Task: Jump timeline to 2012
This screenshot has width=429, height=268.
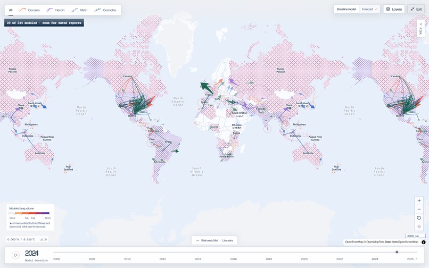Action: pos(162,259)
